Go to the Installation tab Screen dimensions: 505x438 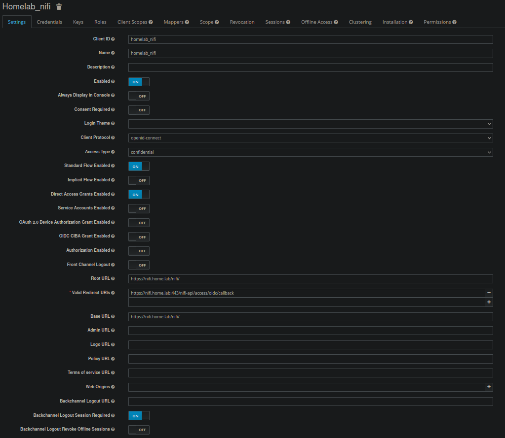[x=397, y=22]
